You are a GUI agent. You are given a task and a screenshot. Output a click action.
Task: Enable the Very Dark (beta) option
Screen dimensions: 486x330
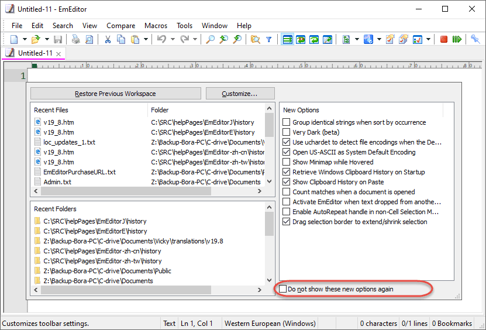pyautogui.click(x=287, y=132)
